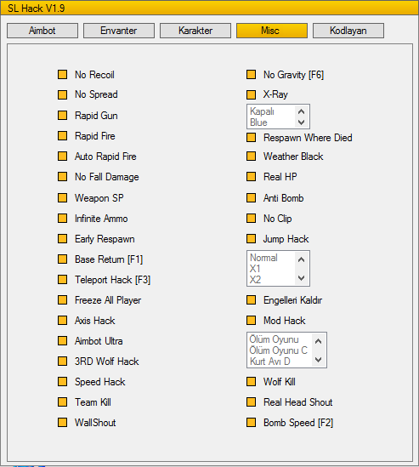Enable Base Return [F1] checkbox
The width and height of the screenshot is (419, 467).
click(x=62, y=259)
